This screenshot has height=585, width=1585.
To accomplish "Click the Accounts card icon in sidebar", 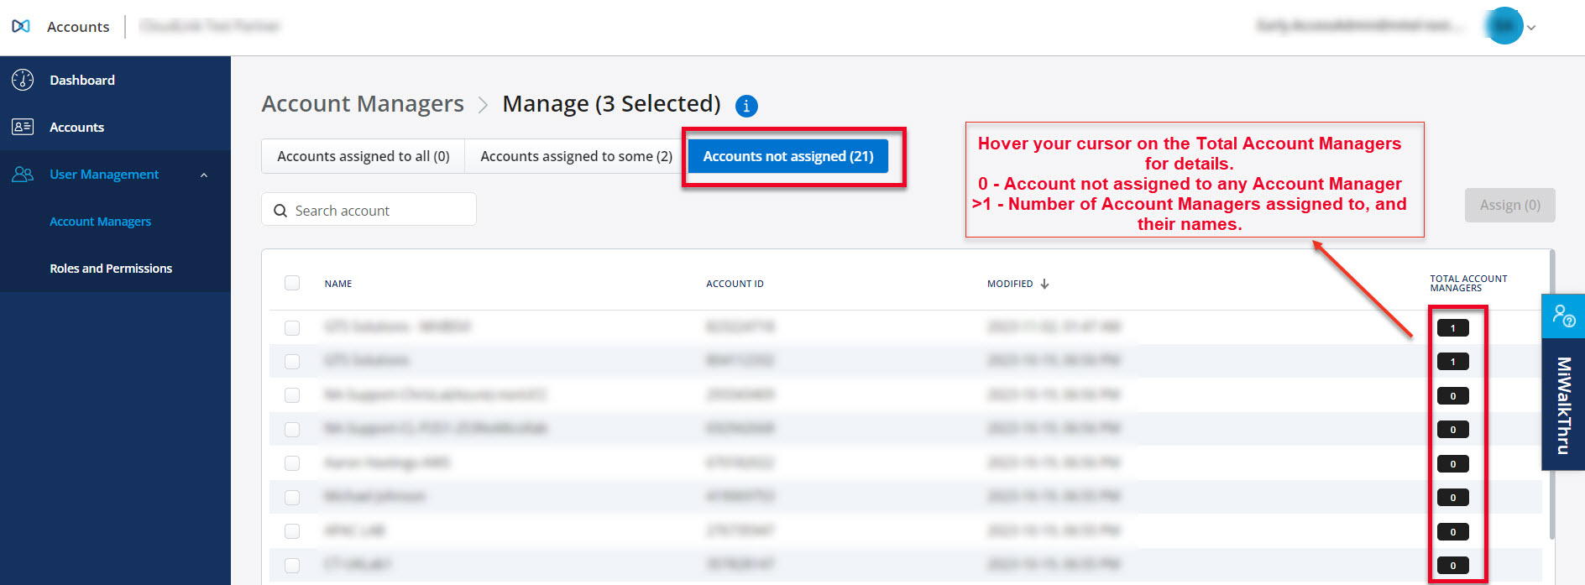I will click(23, 127).
